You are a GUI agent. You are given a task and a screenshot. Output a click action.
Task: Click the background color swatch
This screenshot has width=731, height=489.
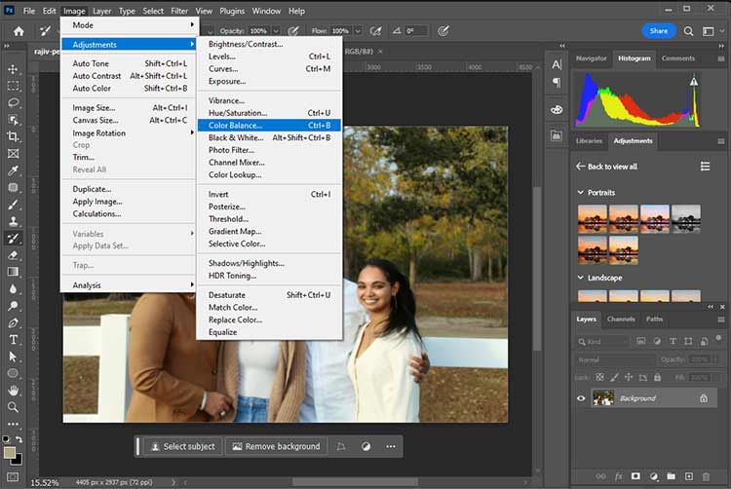[x=18, y=461]
